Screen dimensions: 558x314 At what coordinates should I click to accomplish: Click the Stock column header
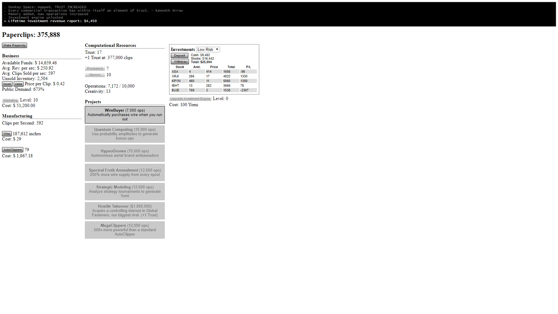tap(180, 67)
